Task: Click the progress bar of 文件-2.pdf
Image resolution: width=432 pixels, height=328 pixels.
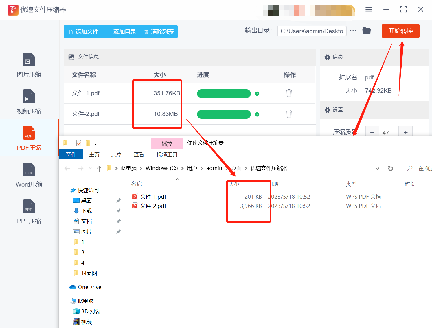Action: coord(224,114)
